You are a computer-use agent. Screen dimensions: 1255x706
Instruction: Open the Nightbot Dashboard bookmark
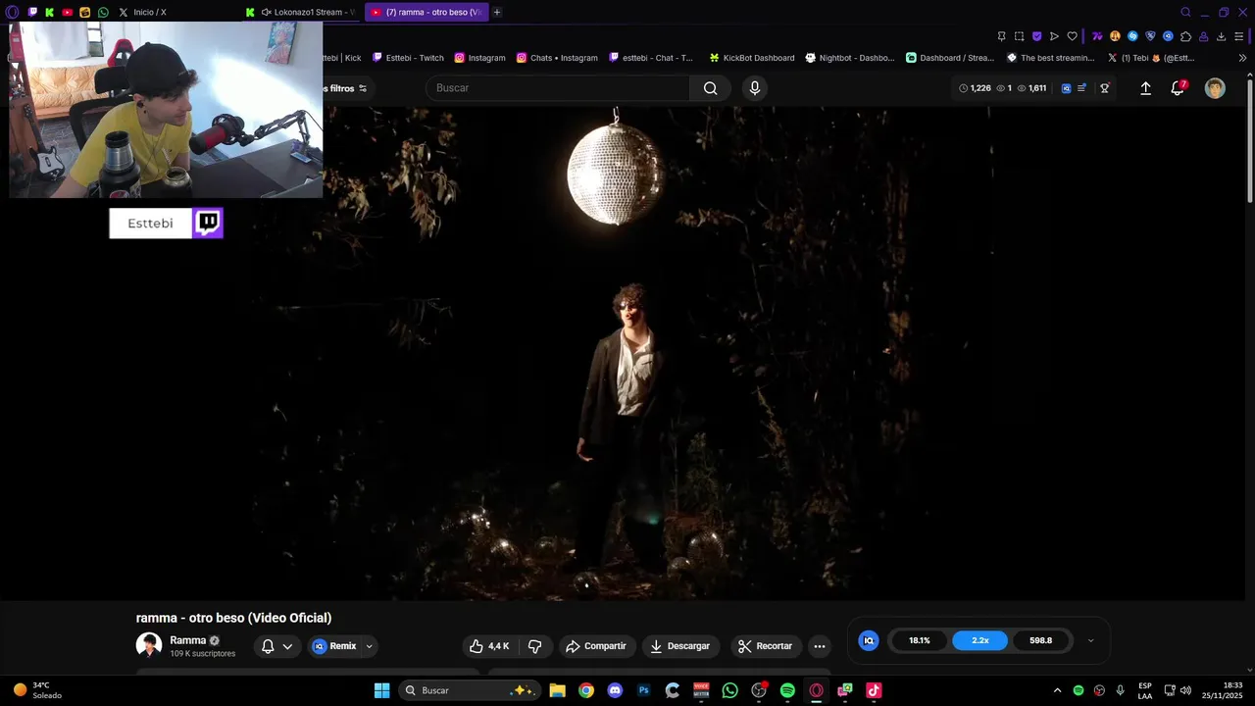coord(850,58)
